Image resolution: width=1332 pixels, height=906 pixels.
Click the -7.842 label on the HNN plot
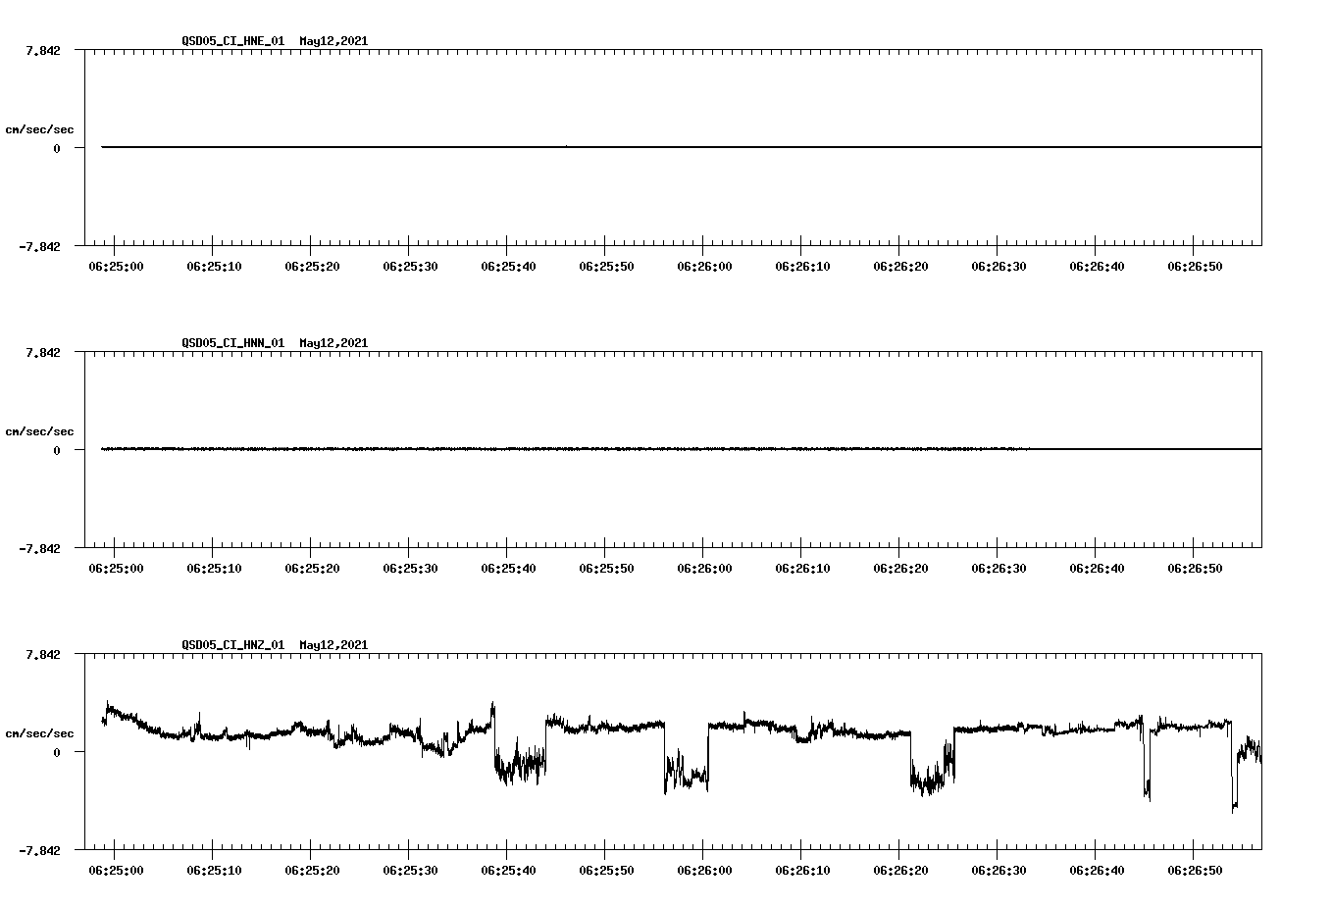[x=40, y=546]
